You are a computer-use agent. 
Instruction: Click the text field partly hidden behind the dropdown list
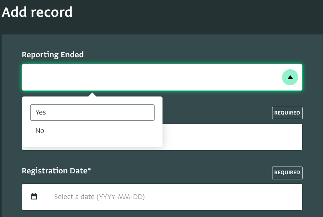(x=233, y=137)
